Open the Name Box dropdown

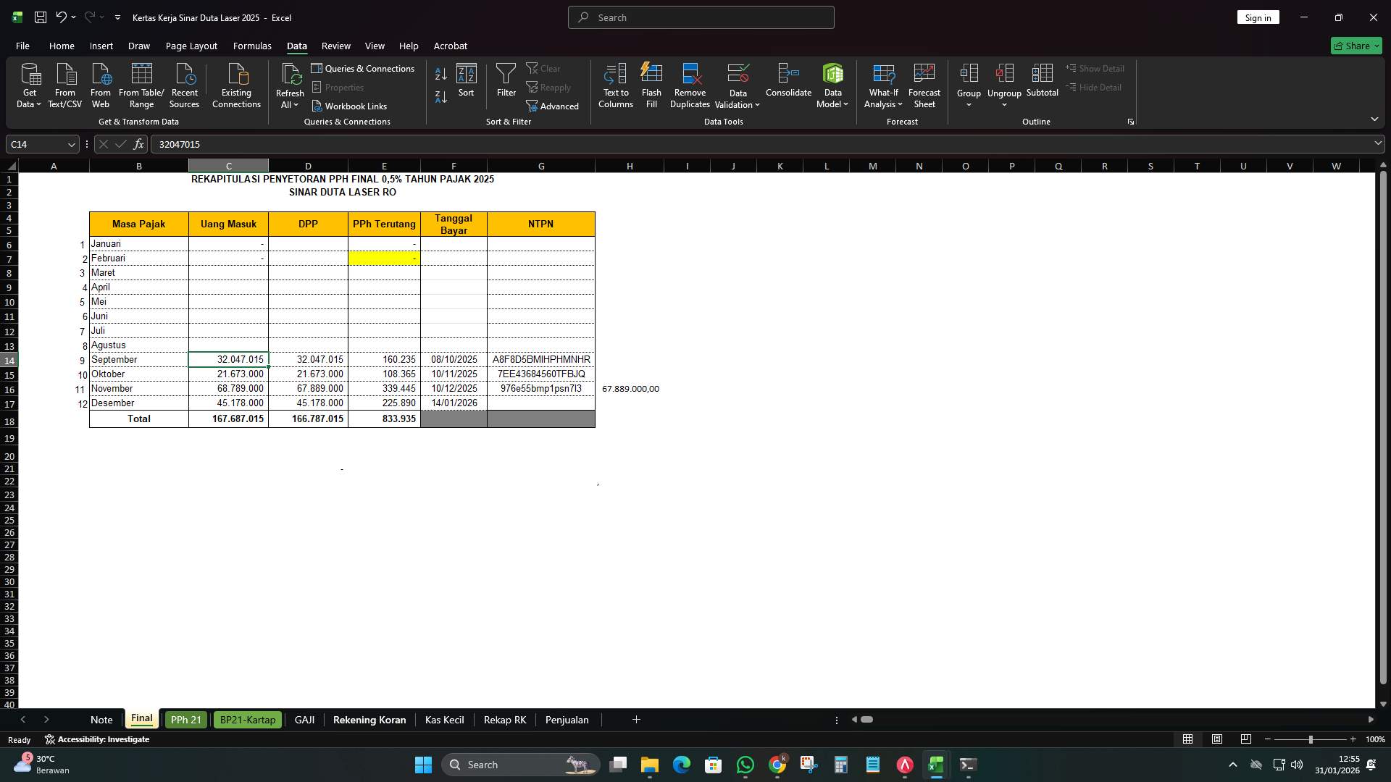tap(71, 144)
